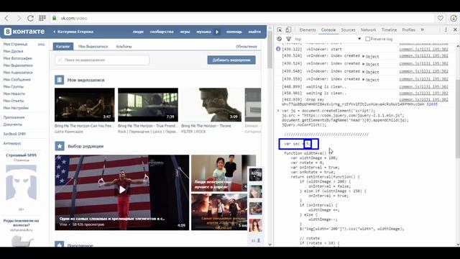
Task: Open the помощь header link
Action: 234,32
